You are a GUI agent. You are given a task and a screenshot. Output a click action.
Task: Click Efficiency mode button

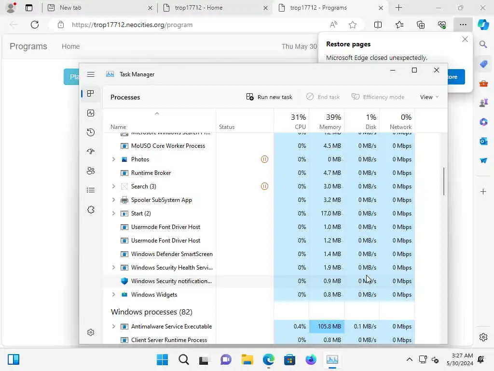(378, 97)
